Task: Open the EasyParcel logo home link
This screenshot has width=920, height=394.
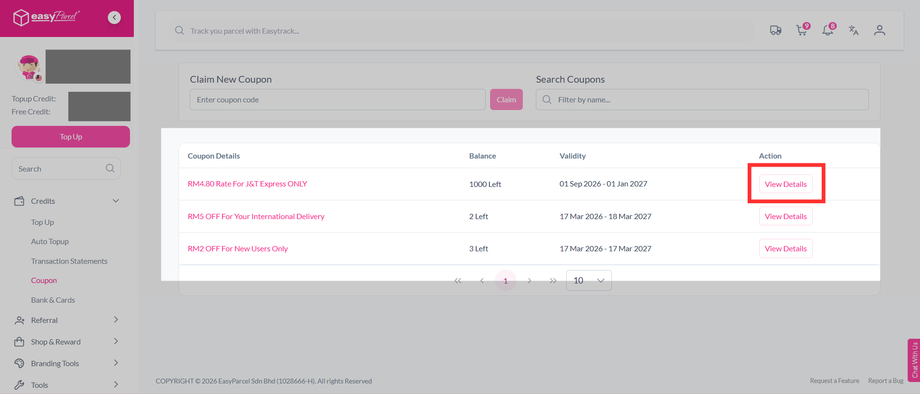Action: pyautogui.click(x=46, y=17)
